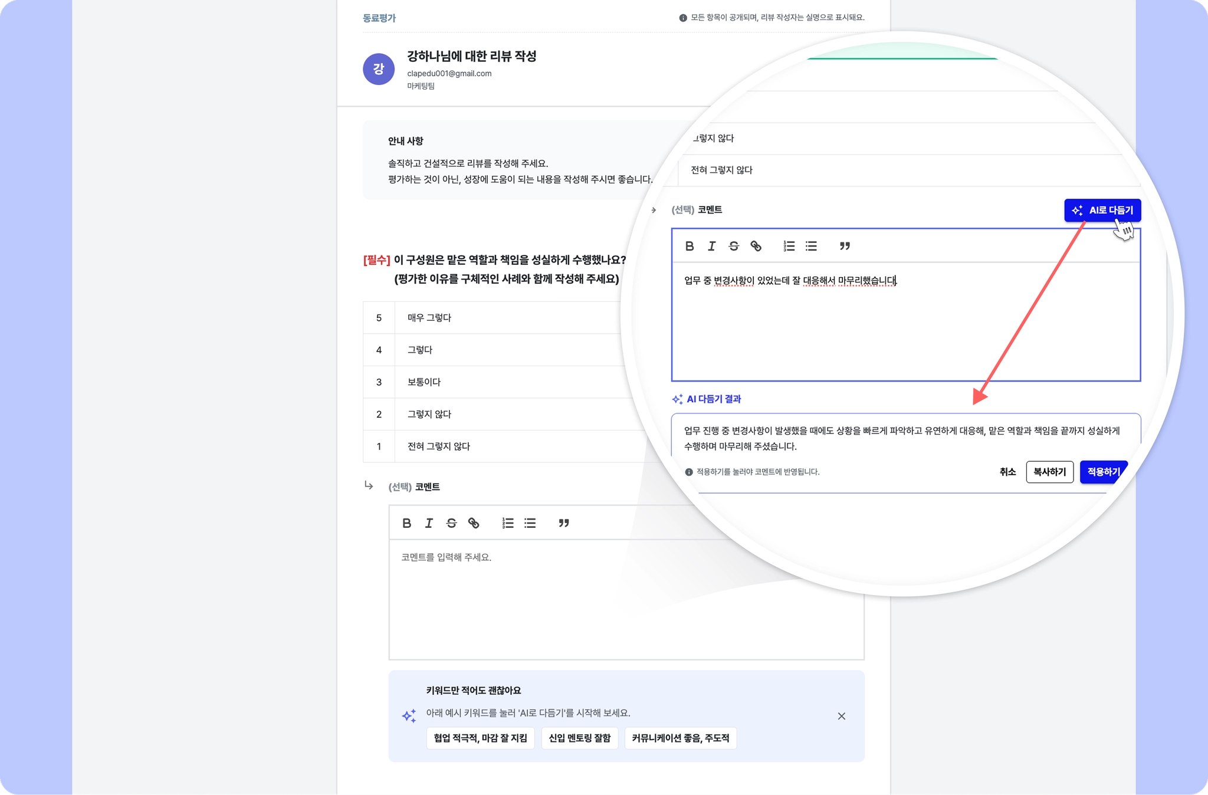
Task: Click the AI로 다듬기 button
Action: tap(1102, 210)
